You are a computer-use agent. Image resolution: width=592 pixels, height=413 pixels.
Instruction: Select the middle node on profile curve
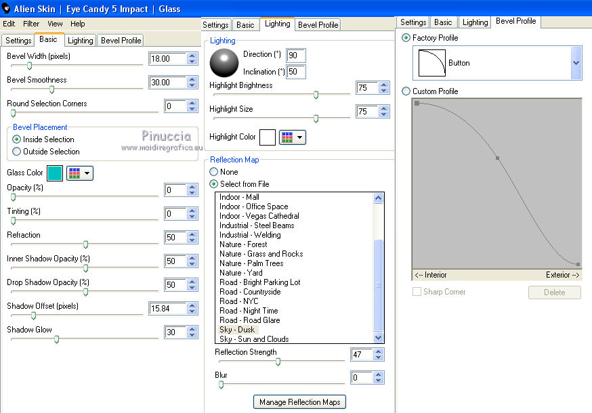click(498, 158)
